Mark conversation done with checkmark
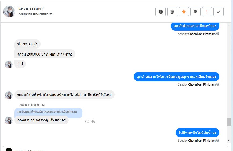The width and height of the screenshot is (233, 151). (x=219, y=12)
